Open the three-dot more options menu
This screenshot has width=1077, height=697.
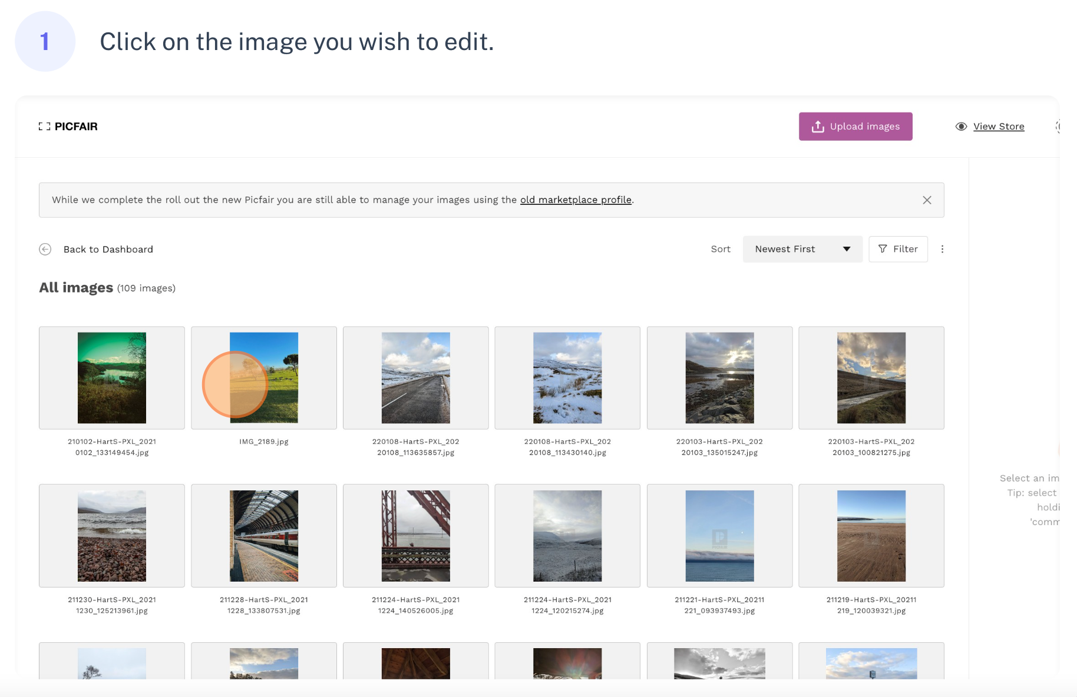click(x=941, y=249)
